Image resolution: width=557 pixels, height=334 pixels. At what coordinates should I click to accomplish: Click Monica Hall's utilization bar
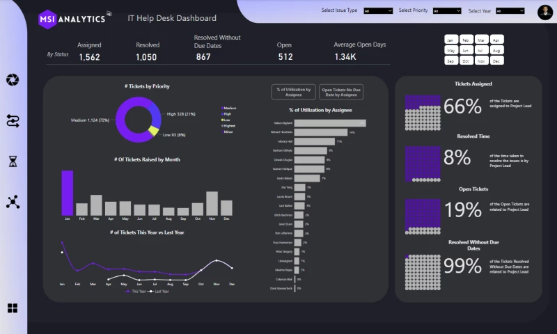pyautogui.click(x=315, y=141)
